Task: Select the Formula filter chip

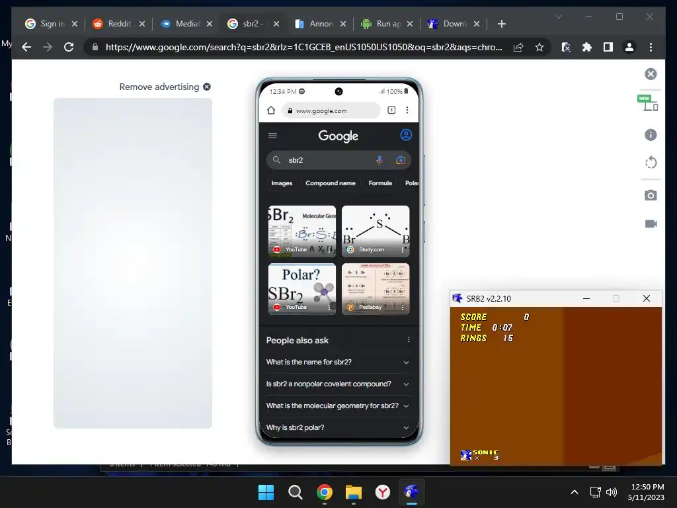Action: coord(380,183)
